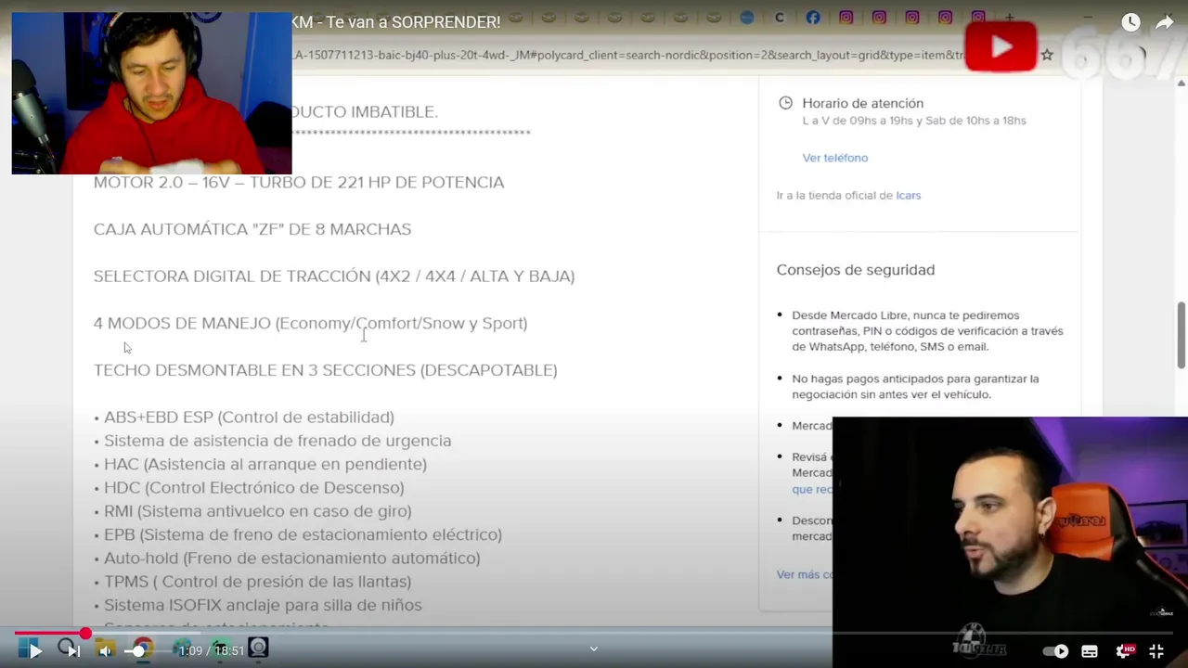
Task: Click 'TECHO DESMONTABLE EN 3 SECCIONES' line
Action: point(326,370)
